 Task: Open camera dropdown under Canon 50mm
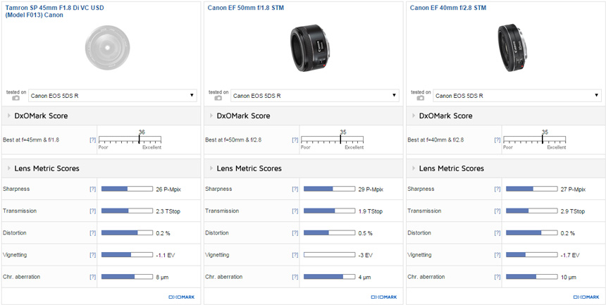pos(315,96)
